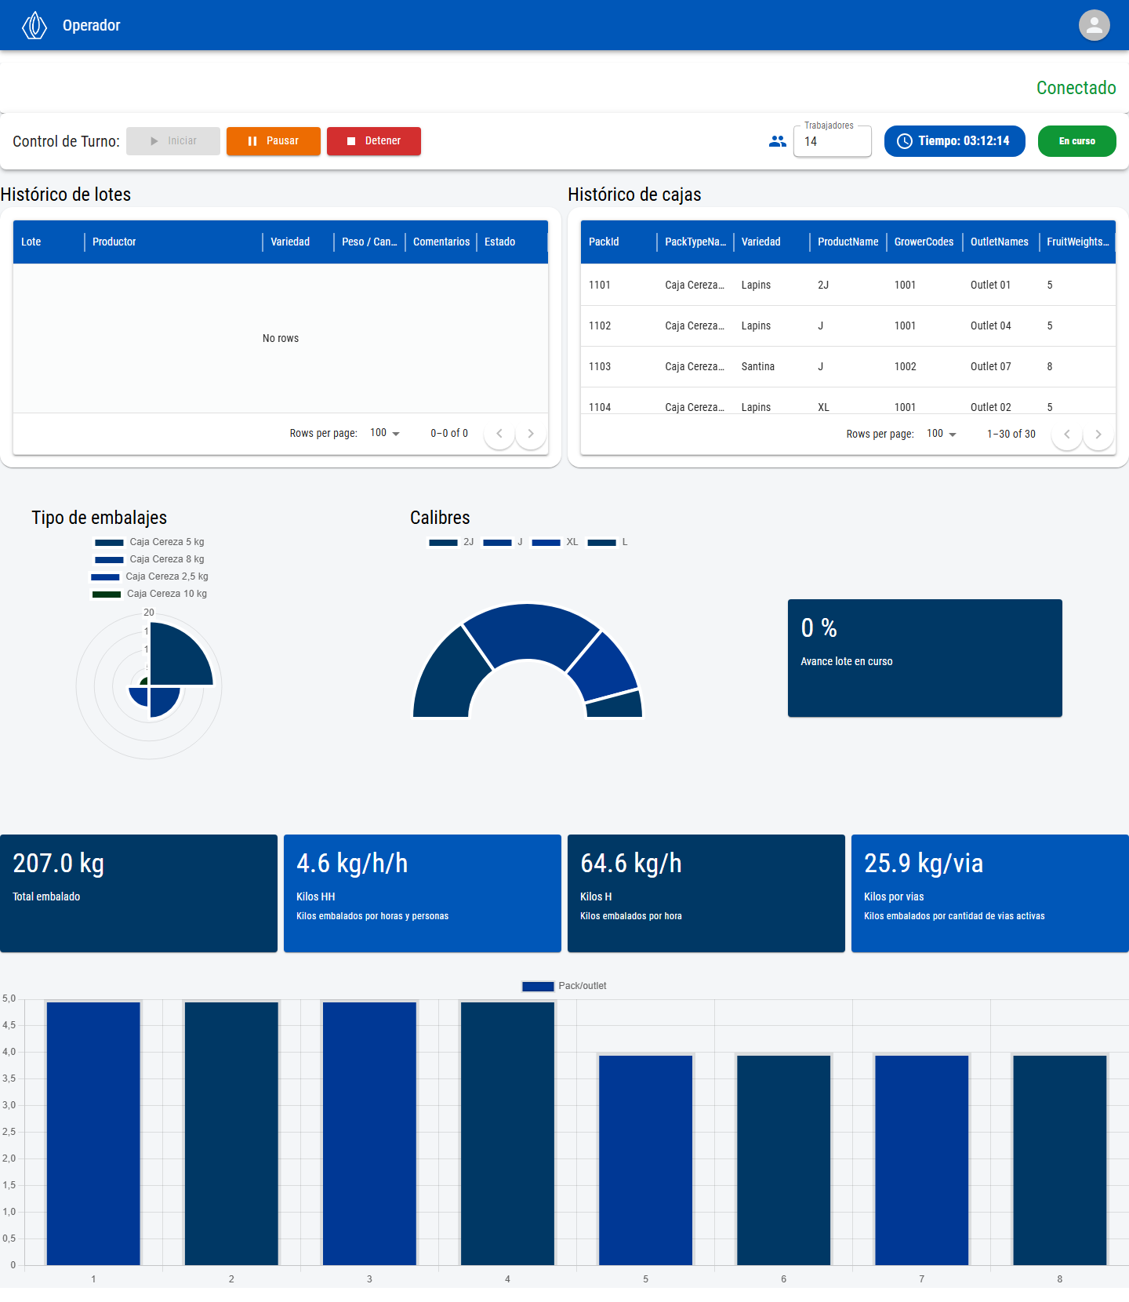Click the En curso status chip
1129x1302 pixels.
pos(1077,141)
